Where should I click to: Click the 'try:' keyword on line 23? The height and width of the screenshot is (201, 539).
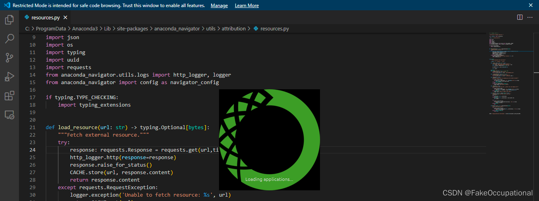coord(64,143)
